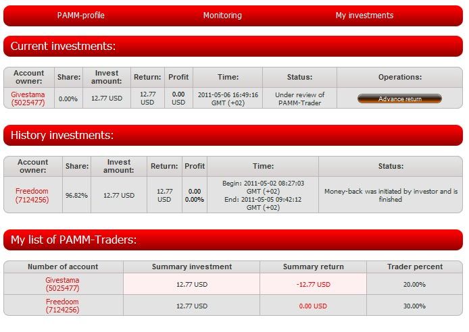
Task: Click Trader percent column header
Action: point(414,267)
